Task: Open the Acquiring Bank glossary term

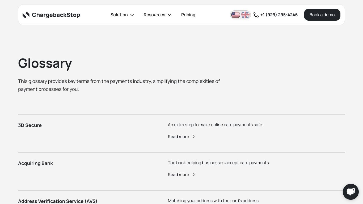Action: tap(35, 163)
